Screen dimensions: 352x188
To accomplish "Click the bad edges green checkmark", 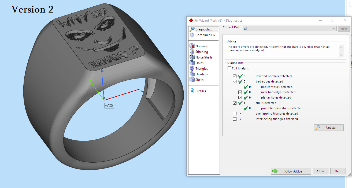I will coord(240,82).
